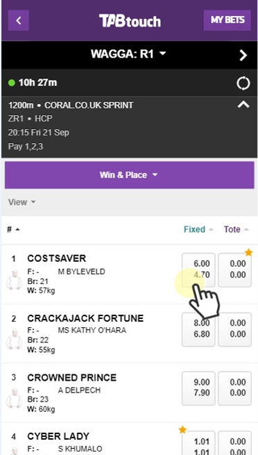Click Crowned Prince's jockey silks icon
Image resolution: width=258 pixels, height=455 pixels.
point(14,398)
